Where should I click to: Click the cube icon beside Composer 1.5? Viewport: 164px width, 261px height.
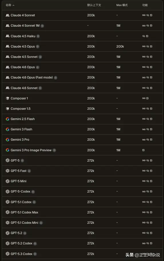click(7, 109)
